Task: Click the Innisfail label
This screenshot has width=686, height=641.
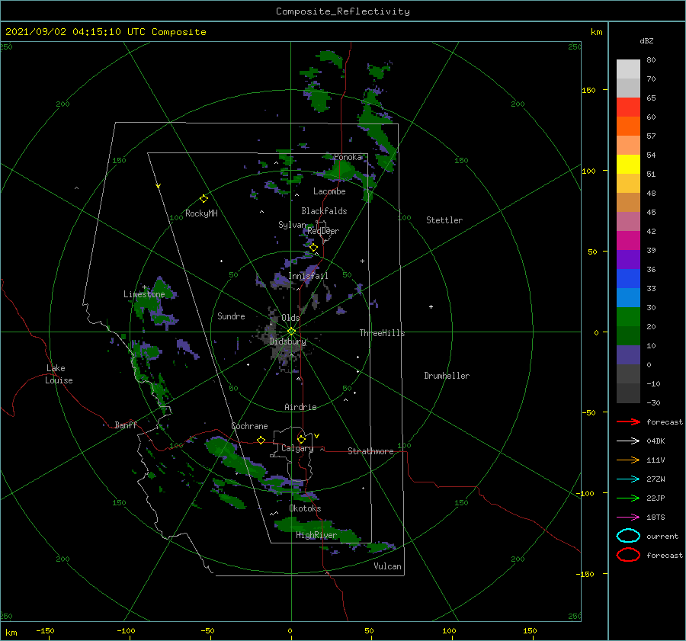Action: pos(308,276)
